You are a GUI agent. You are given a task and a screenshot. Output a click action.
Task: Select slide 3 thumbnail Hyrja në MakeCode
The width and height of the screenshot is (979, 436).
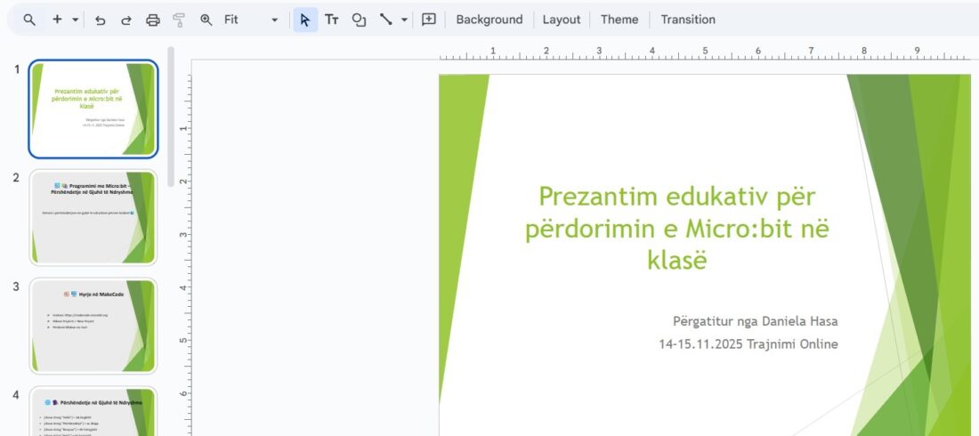[93, 326]
